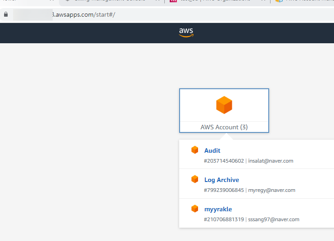Open the myyrakle account
This screenshot has width=334, height=241.
click(218, 209)
